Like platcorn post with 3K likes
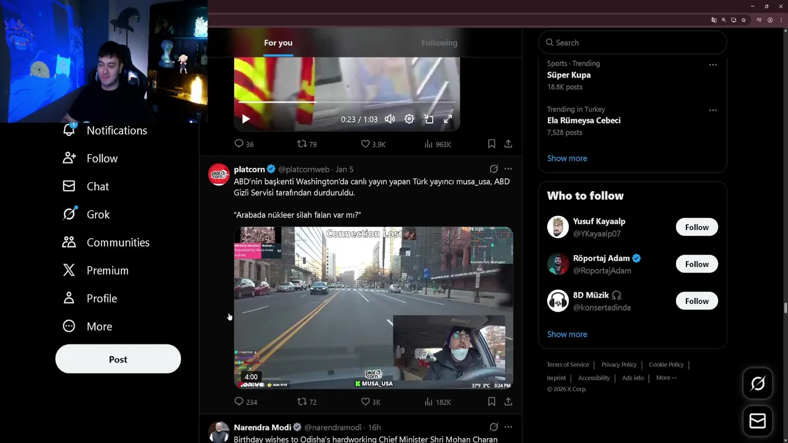Viewport: 788px width, 443px height. (x=371, y=402)
